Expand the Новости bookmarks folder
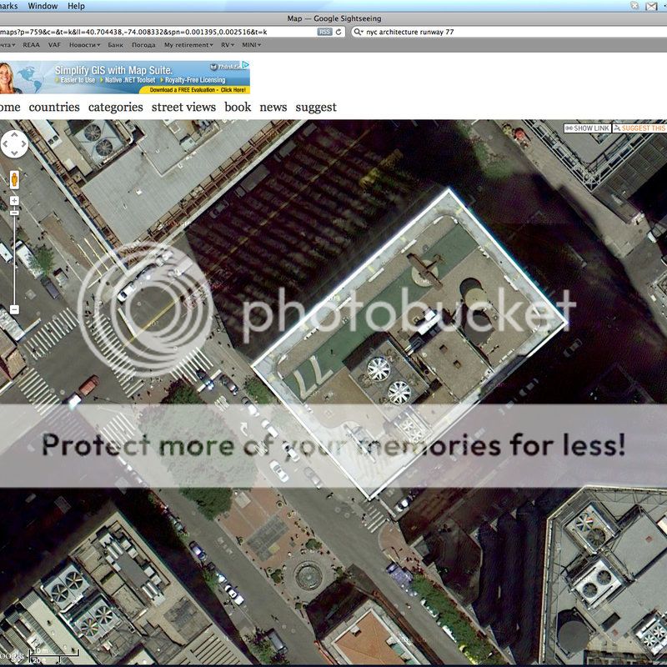The image size is (667, 667). [84, 45]
